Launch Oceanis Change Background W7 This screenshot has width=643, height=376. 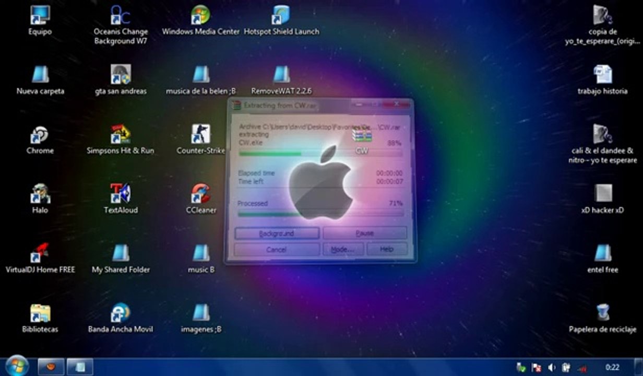(x=121, y=25)
